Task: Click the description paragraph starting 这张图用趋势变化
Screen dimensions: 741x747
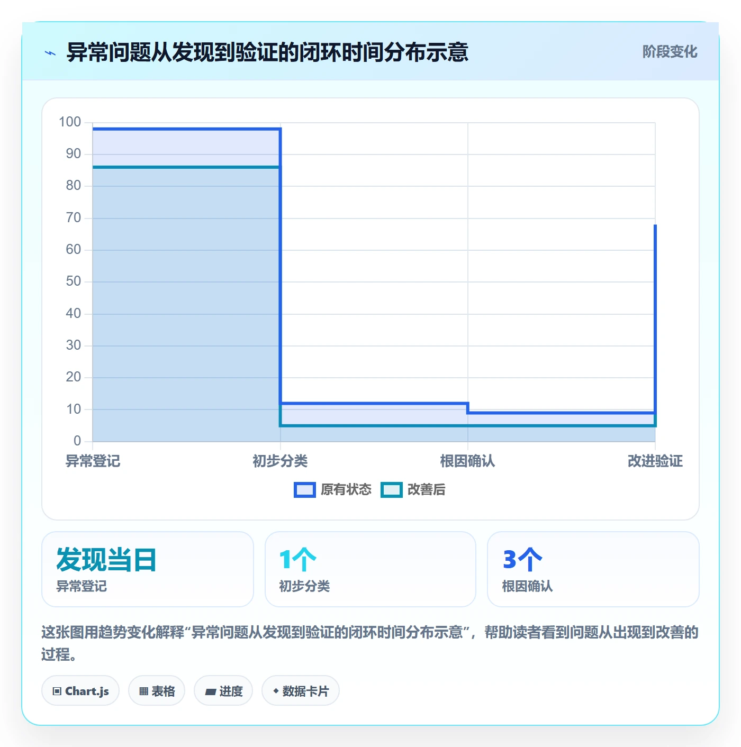Action: pyautogui.click(x=370, y=643)
